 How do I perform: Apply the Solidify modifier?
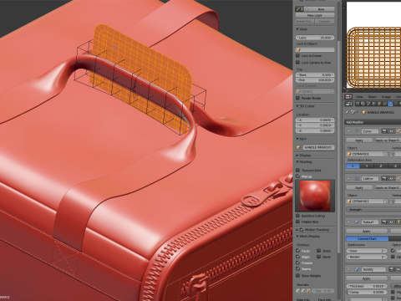[367, 278]
